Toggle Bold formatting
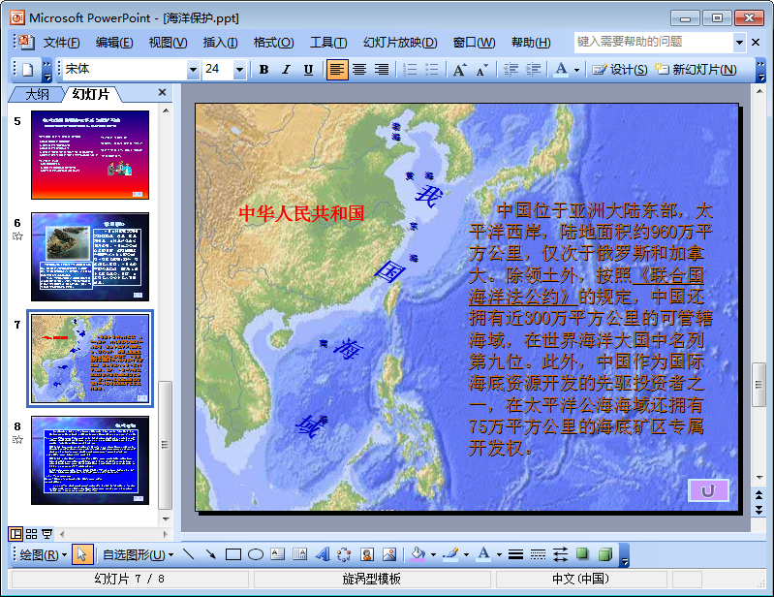774x597 pixels. 264,70
